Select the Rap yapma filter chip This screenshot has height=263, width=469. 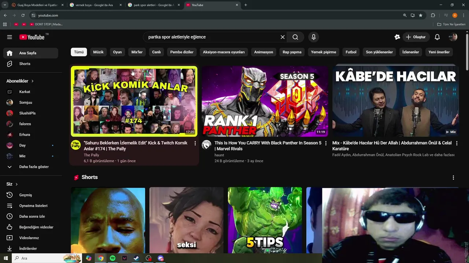pos(292,52)
